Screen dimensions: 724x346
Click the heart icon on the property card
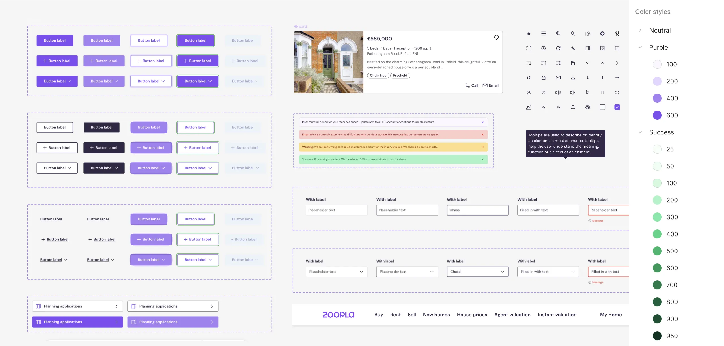(496, 38)
